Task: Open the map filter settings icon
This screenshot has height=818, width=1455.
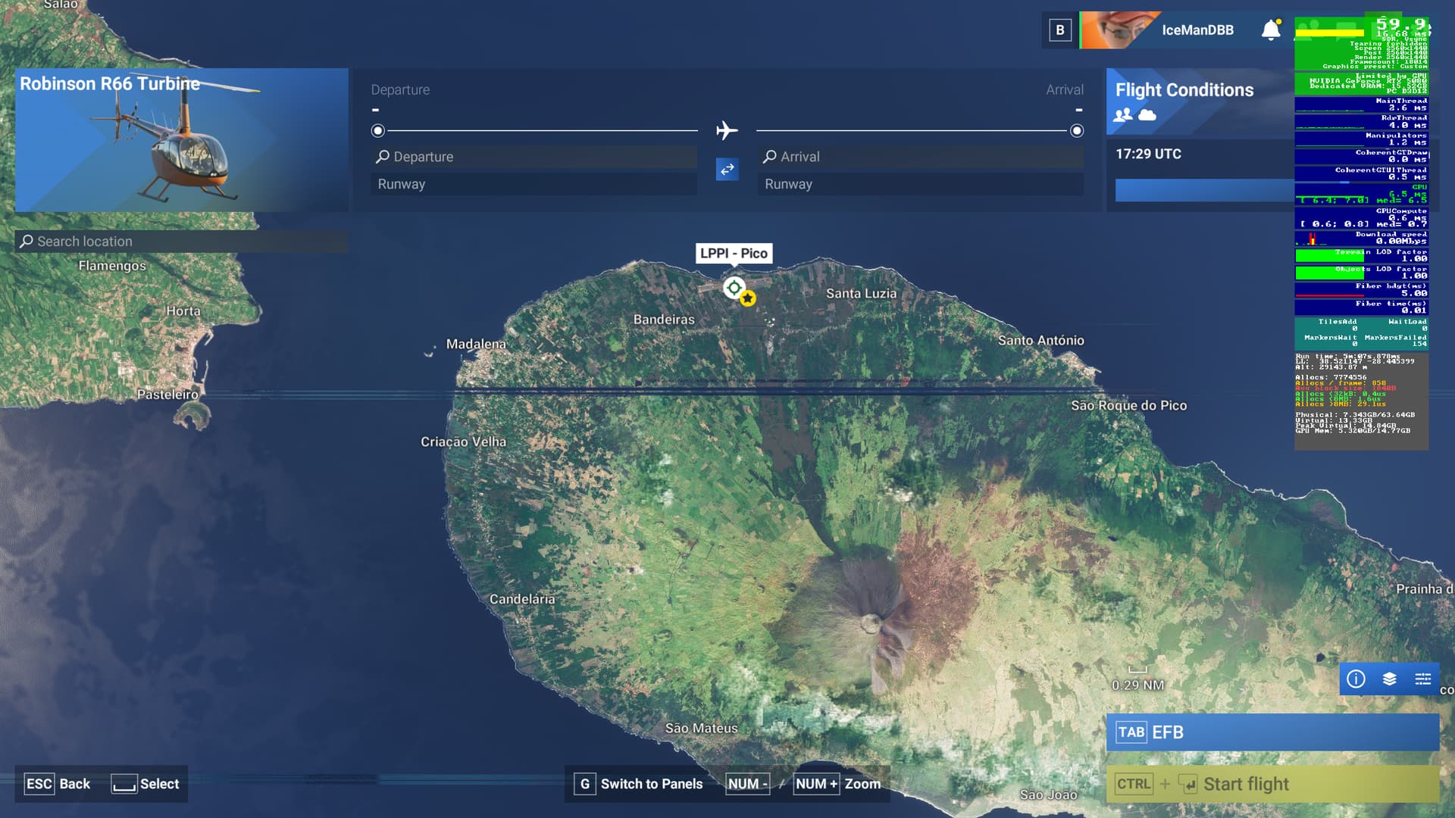Action: click(1422, 679)
